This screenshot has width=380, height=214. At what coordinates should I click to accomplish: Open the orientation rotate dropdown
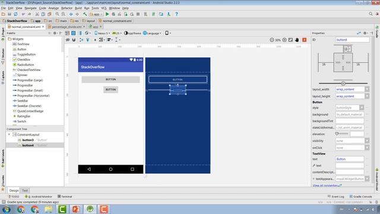point(87,33)
